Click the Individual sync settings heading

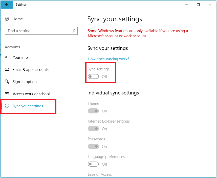pos(113,93)
